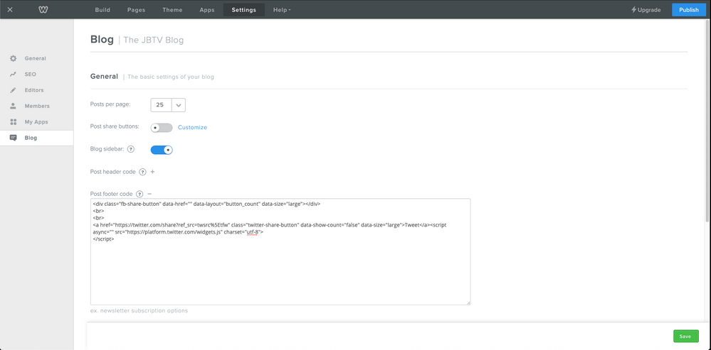Open the Posts per page dropdown arrow
Screen dimensions: 711x350
179,105
